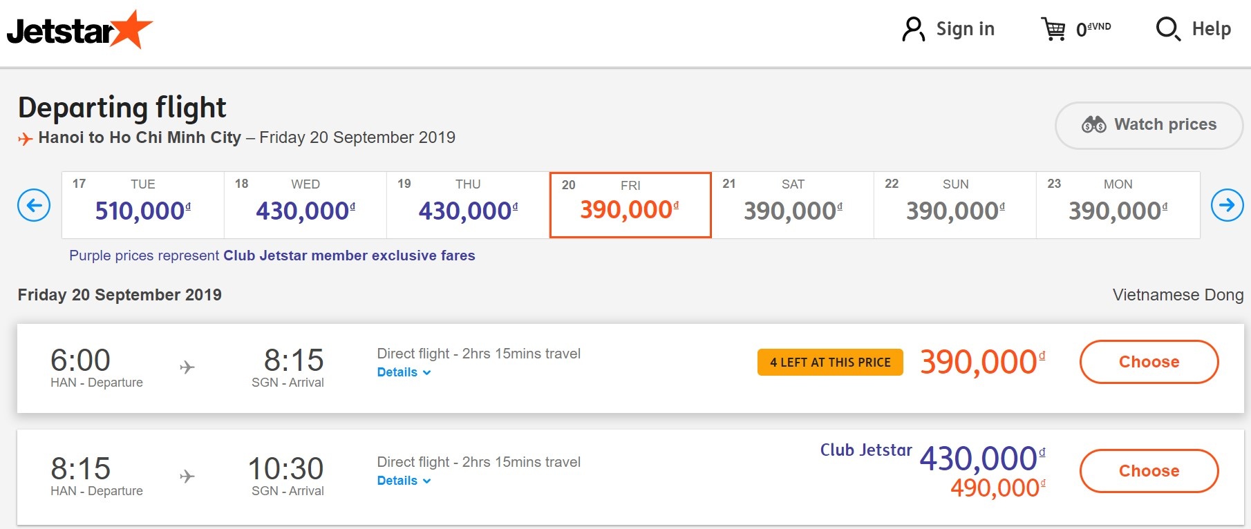
Task: Click the left arrow to view earlier dates
Action: click(x=35, y=205)
